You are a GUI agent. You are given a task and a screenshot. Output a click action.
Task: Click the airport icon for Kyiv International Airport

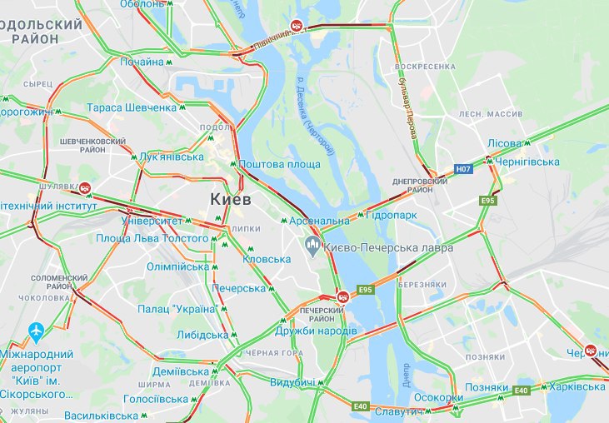[36, 332]
